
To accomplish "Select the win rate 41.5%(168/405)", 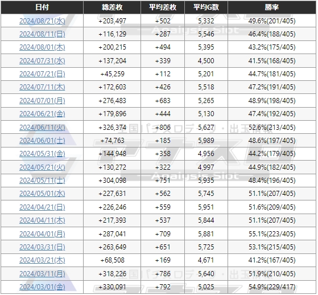I will (x=272, y=61).
